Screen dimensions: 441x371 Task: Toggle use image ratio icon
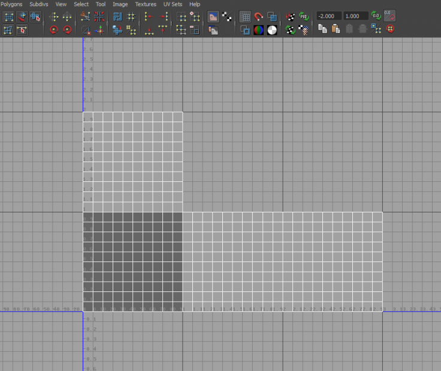pos(304,29)
